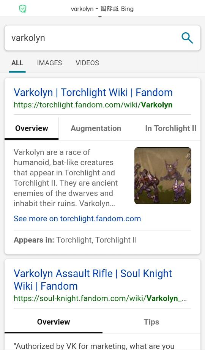Open the soul-knight.fandom.com URL link

100,298
